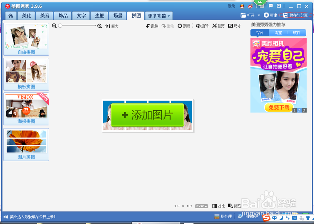The width and height of the screenshot is (314, 224).
Task: Click the Original image (原图) icon
Action: tap(184, 26)
